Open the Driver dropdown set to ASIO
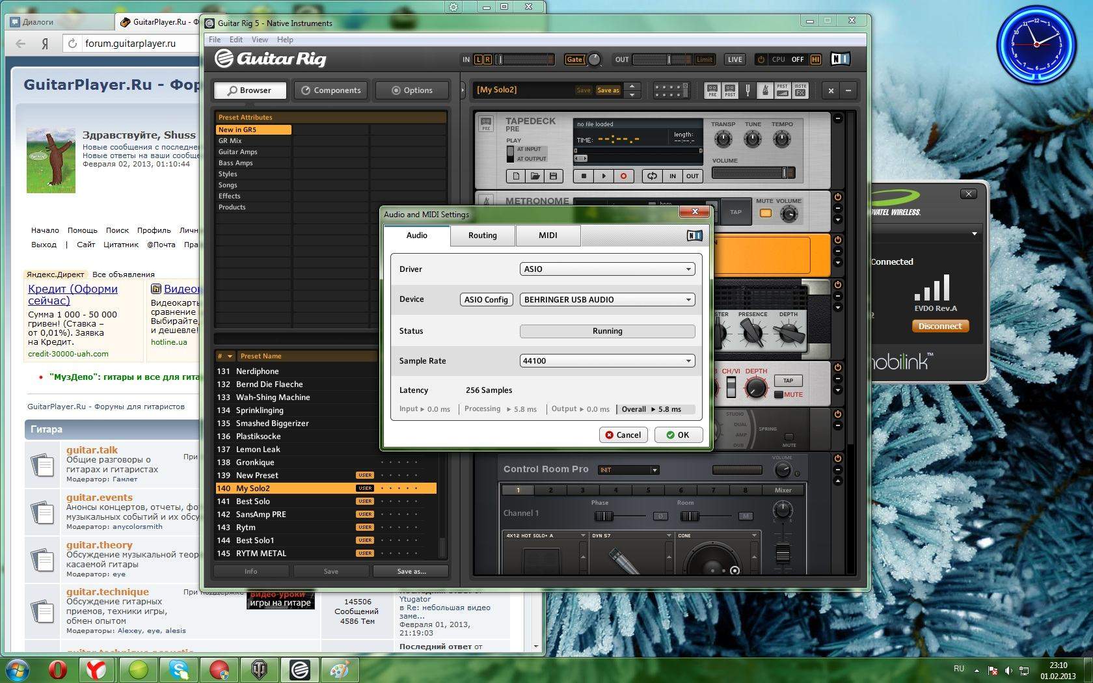Image resolution: width=1093 pixels, height=683 pixels. 607,269
